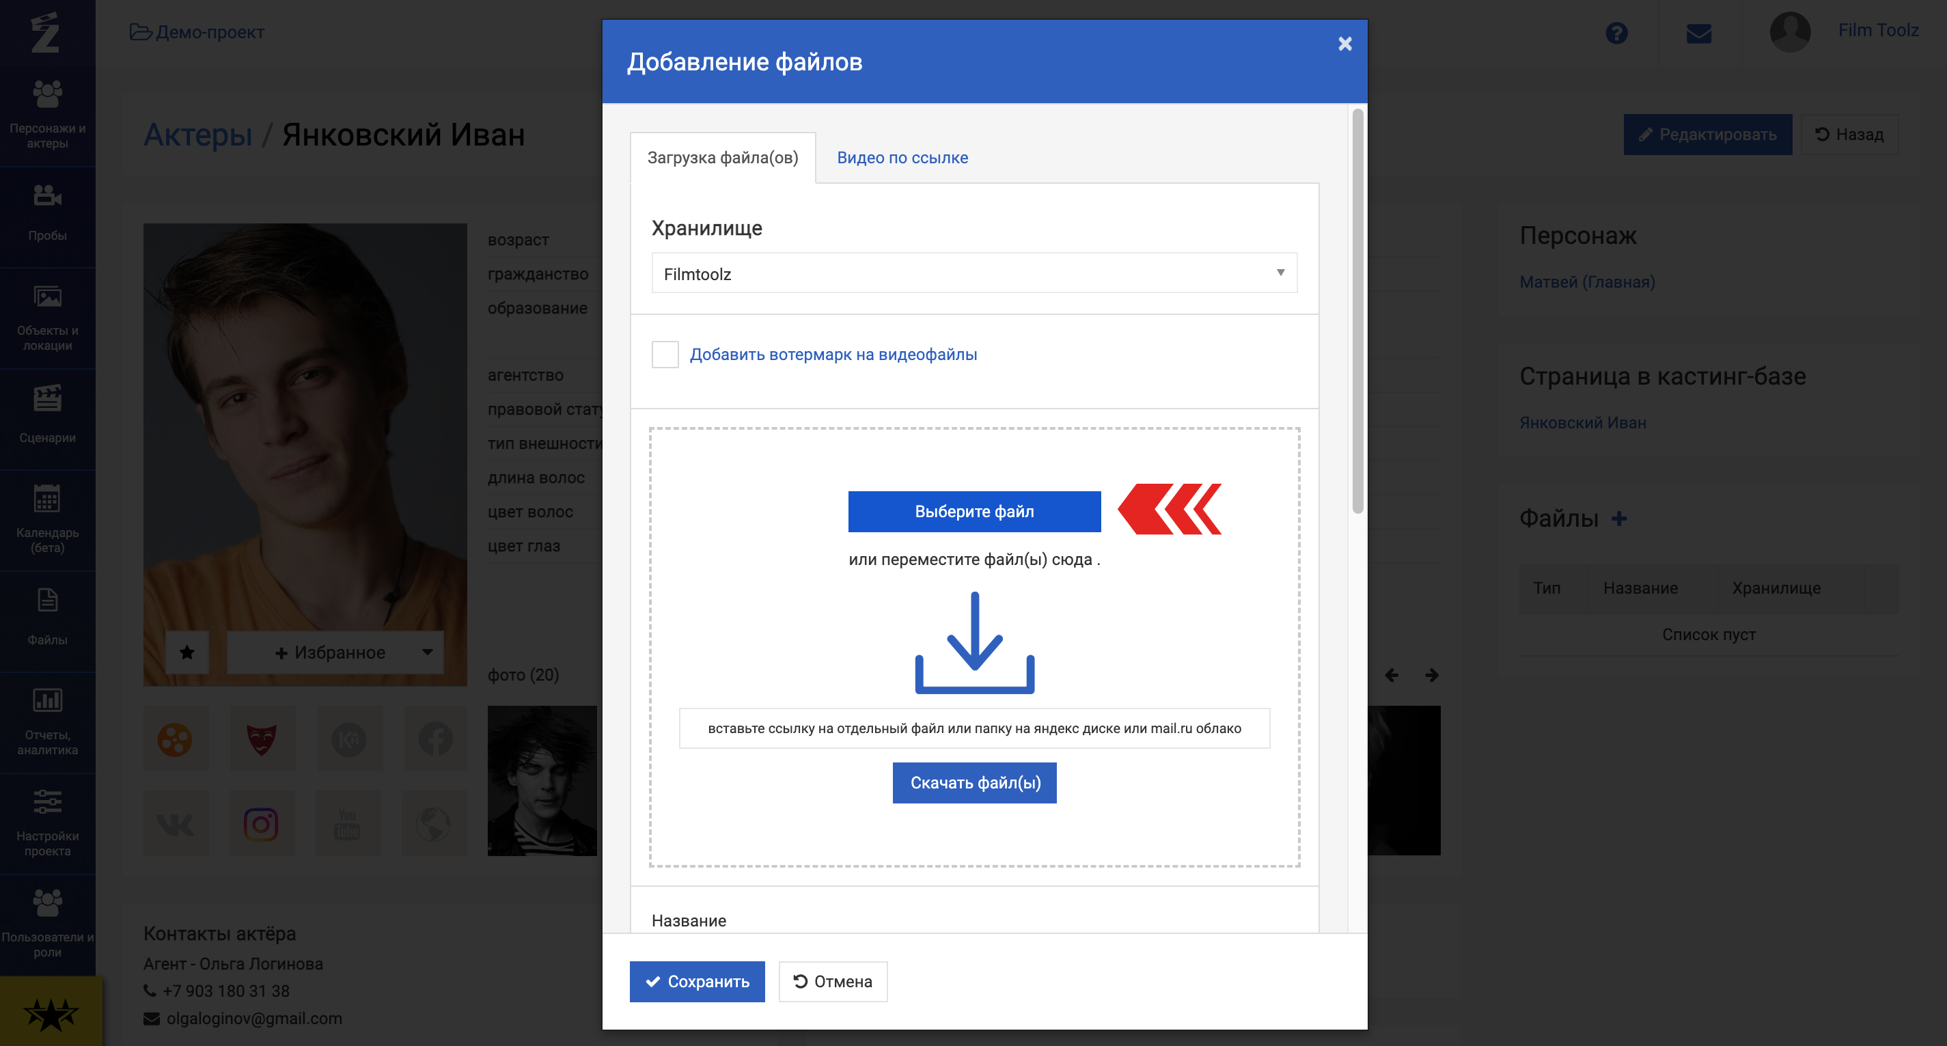Click the фото (20) label

point(523,675)
